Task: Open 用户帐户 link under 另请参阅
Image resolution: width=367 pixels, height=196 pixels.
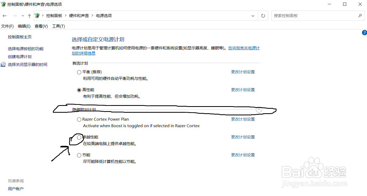Action: point(16,189)
